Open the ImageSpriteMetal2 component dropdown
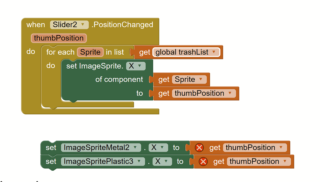 [x=135, y=148]
